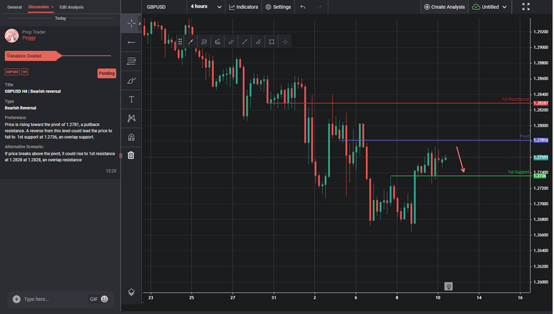Pick the position flag tool in floating toolbar

coord(218,41)
